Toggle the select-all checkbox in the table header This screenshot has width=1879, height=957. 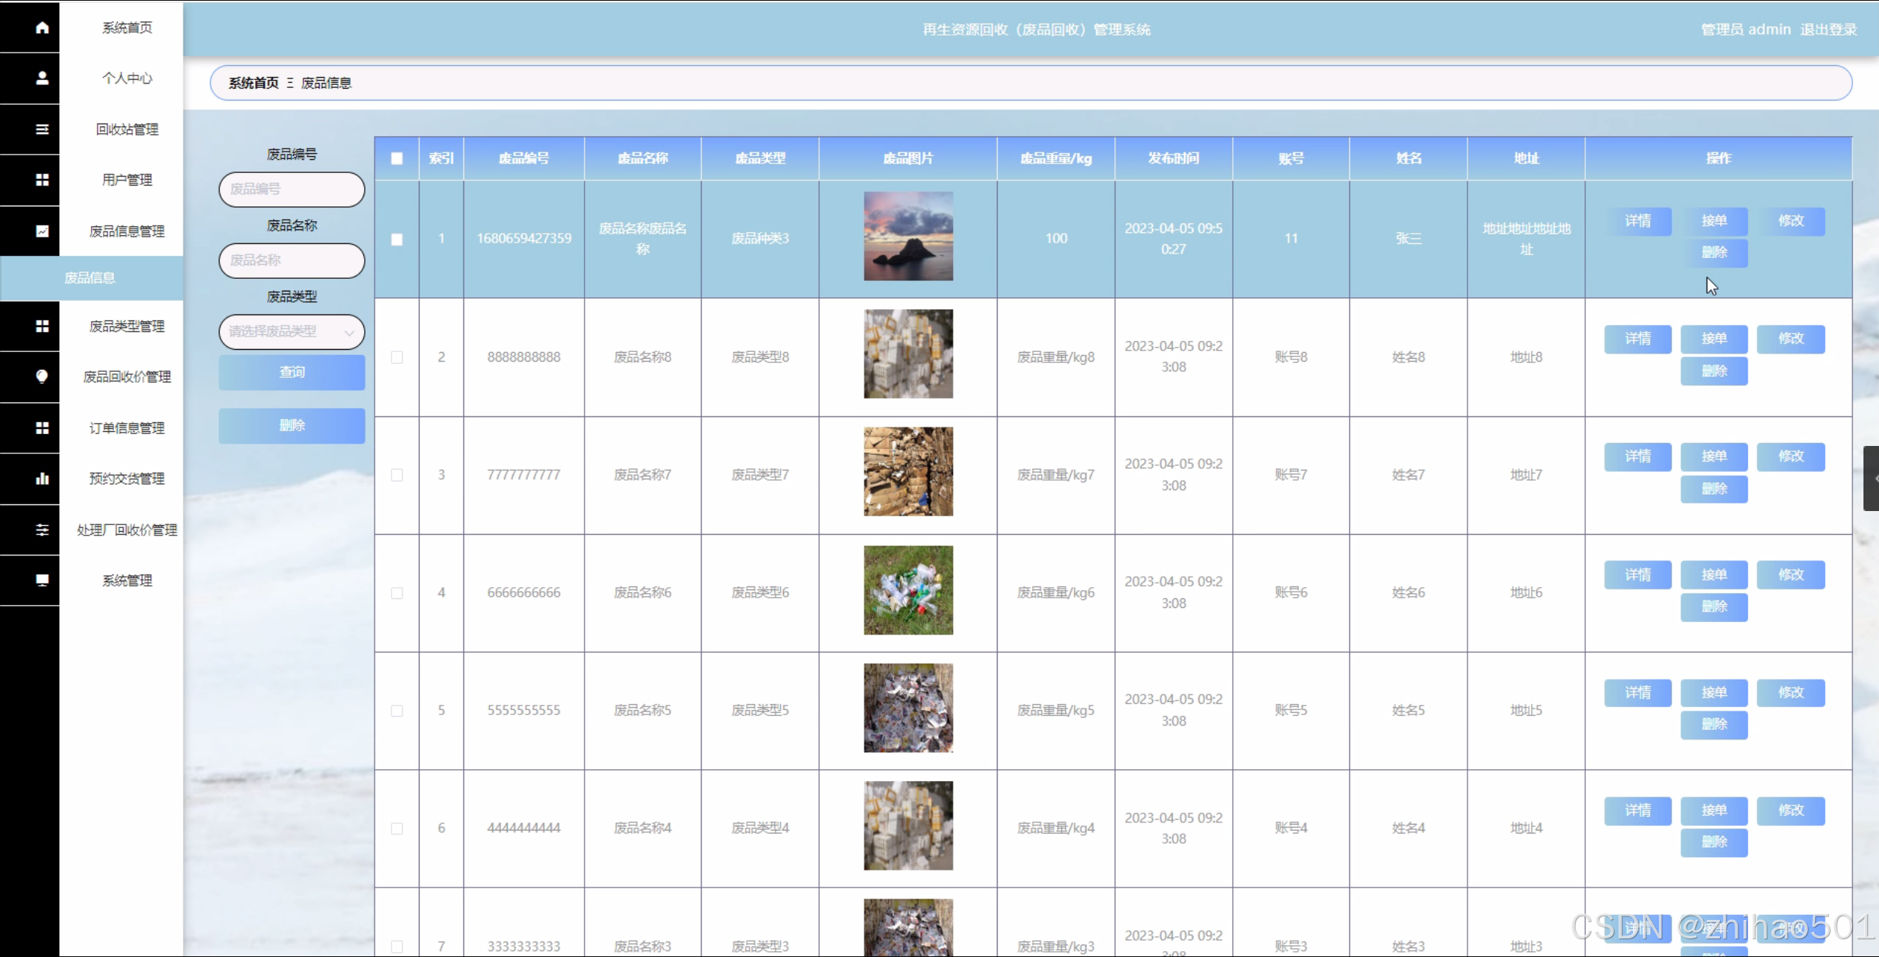click(397, 158)
